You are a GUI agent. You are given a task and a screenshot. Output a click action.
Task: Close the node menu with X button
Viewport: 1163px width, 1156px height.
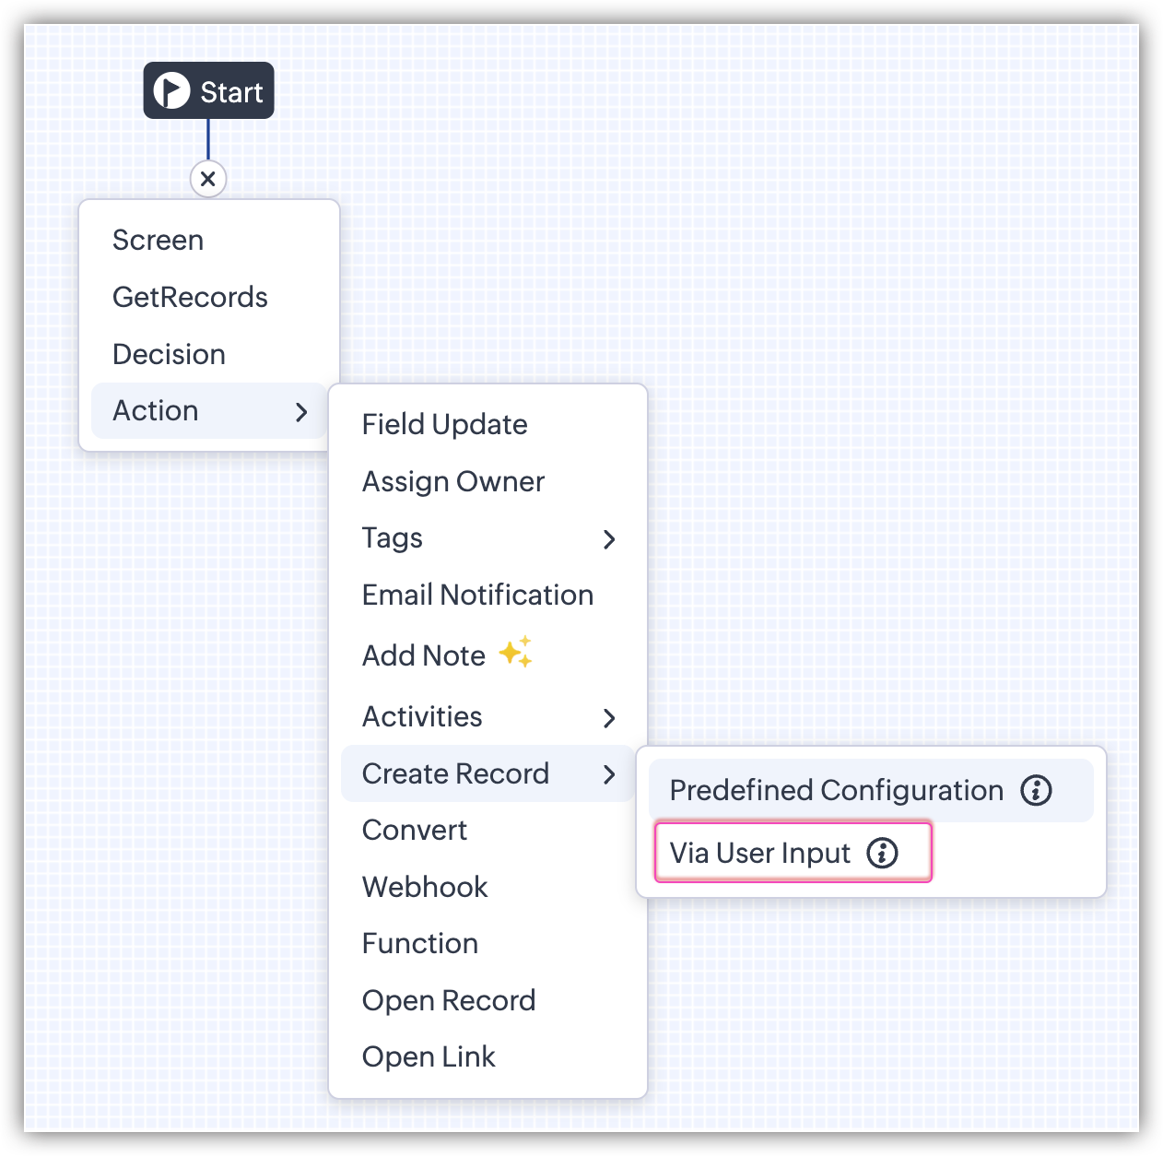208,179
